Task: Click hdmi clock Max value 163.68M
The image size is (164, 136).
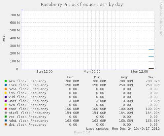Action: pos(152,121)
